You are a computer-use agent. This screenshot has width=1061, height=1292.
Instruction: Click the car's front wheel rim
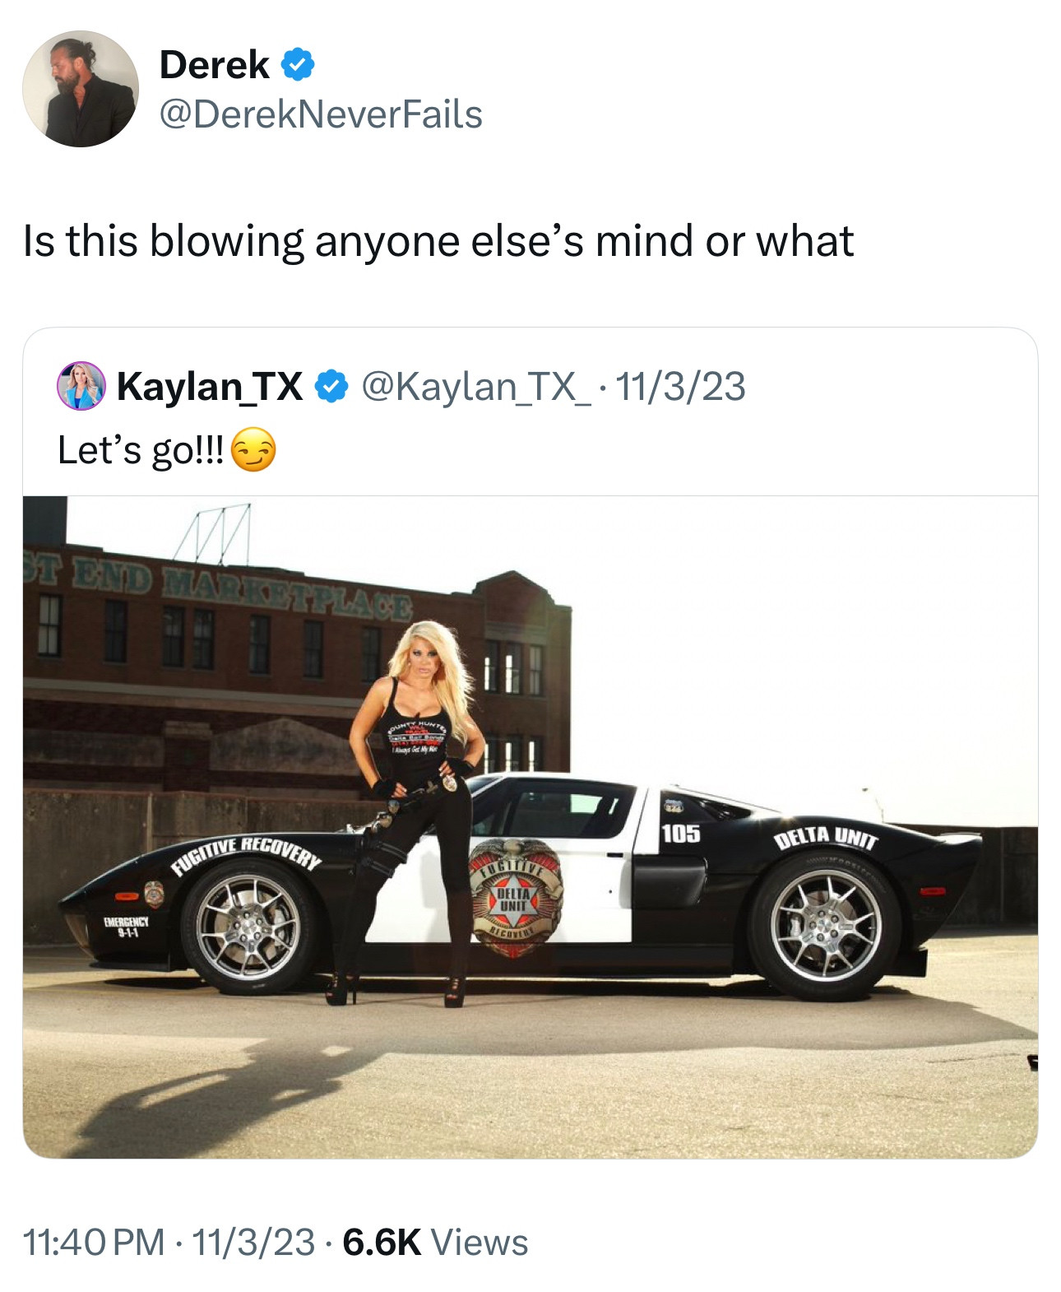click(249, 925)
